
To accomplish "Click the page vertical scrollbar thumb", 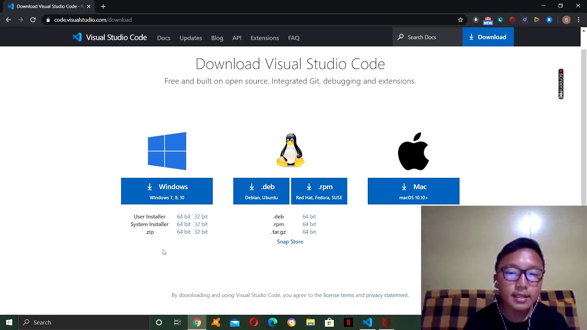I will 583,127.
